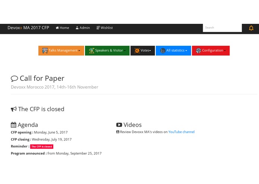The height and width of the screenshot is (184, 259).
Task: Click the Wishlist sort icon
Action: pyautogui.click(x=98, y=28)
